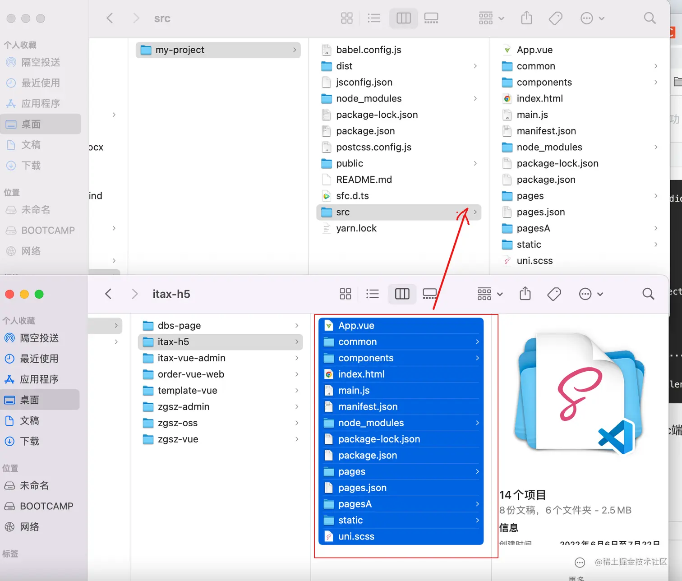
Task: Select 未命名 in itax-h5 window sidebar
Action: [x=40, y=485]
